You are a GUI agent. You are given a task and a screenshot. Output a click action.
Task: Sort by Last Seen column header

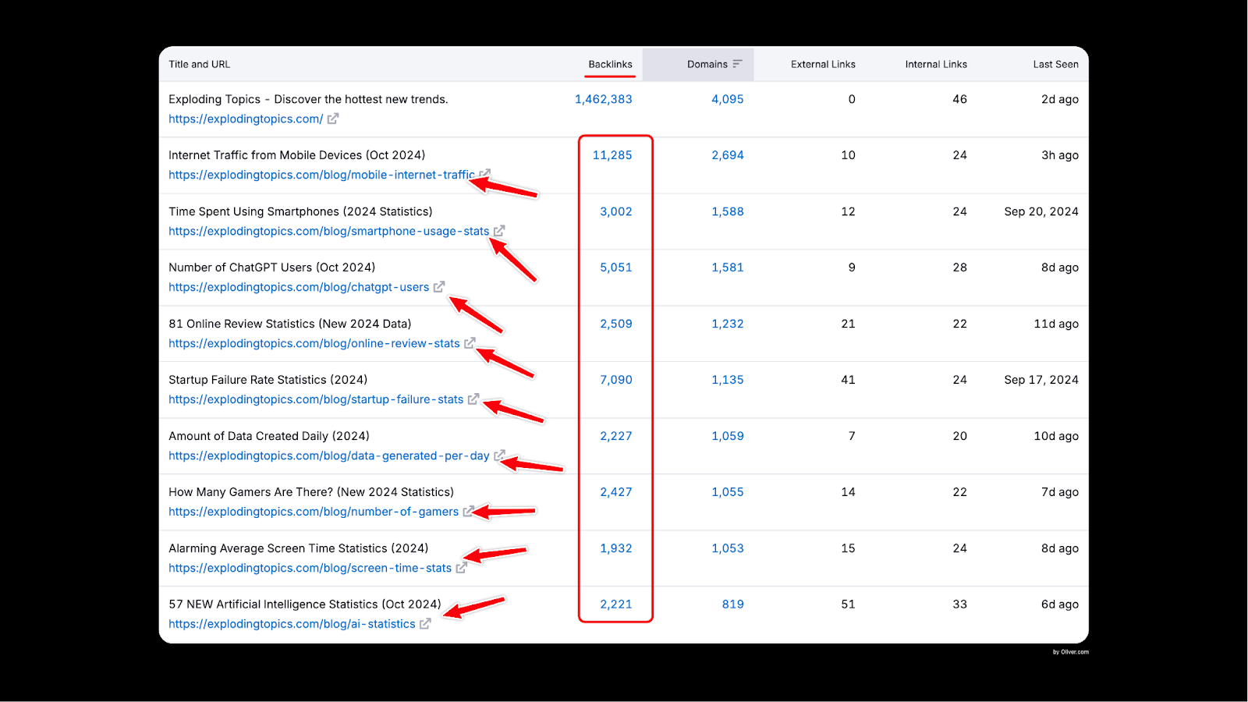click(x=1056, y=64)
